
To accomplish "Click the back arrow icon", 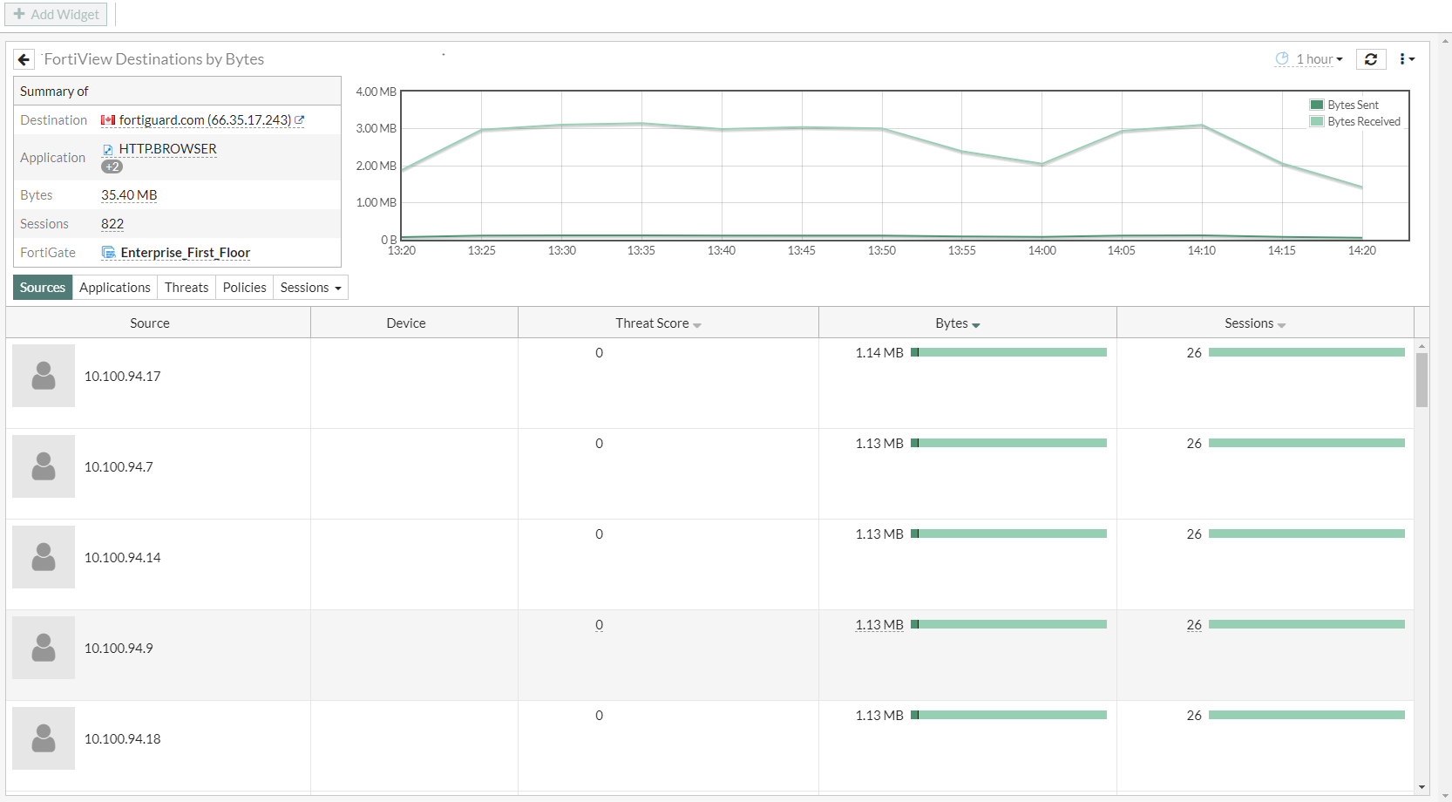I will [x=24, y=59].
